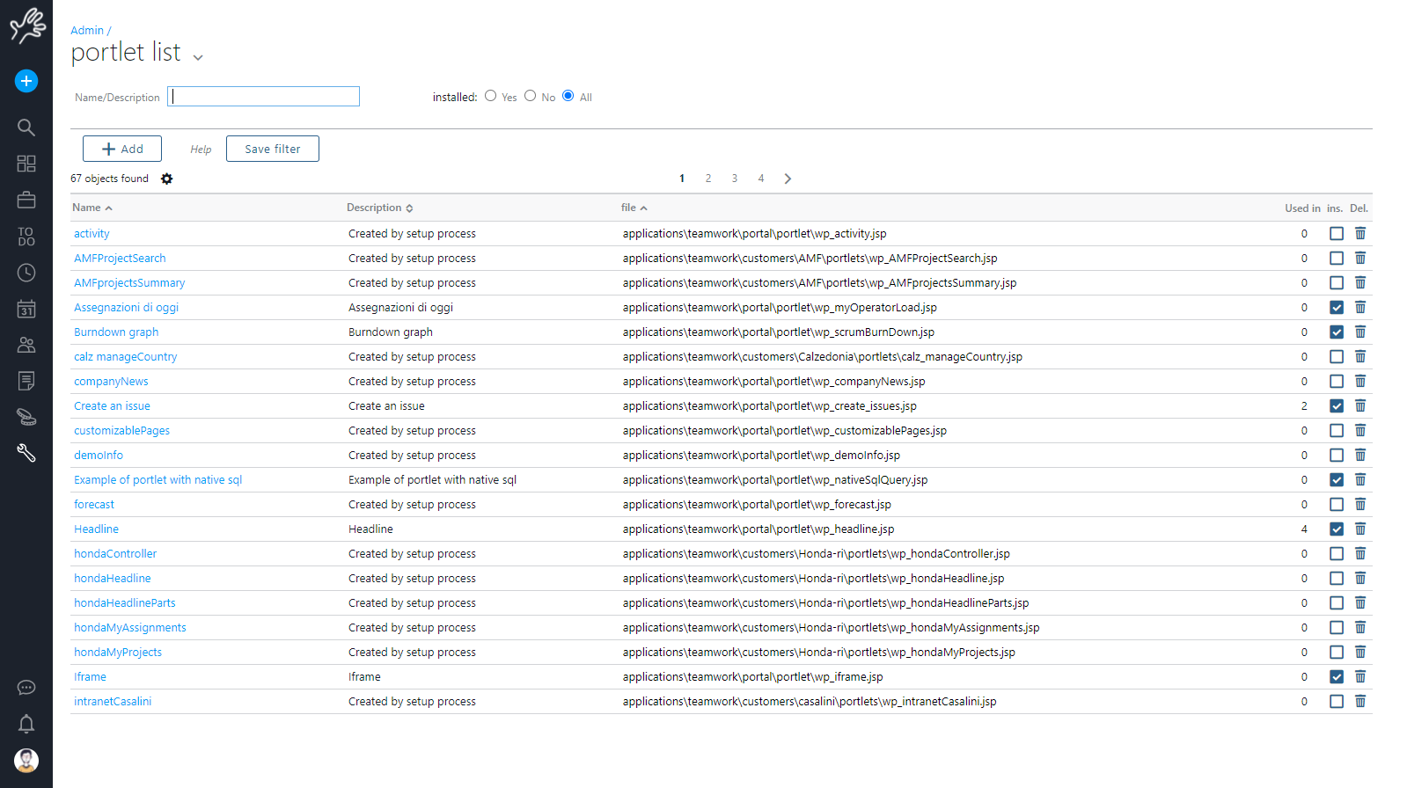Delete the Headline portlet with trash icon
This screenshot has width=1407, height=788.
tap(1360, 529)
